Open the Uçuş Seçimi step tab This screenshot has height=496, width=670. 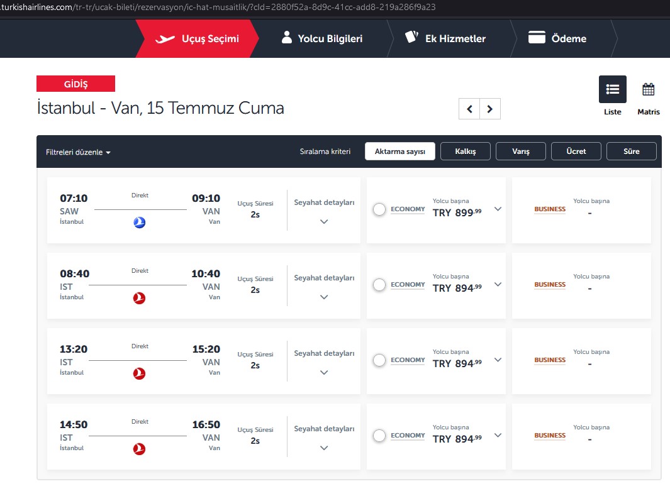198,38
